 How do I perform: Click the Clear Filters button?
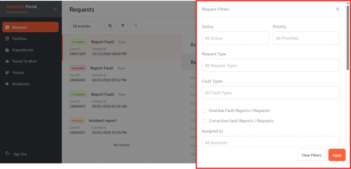(x=311, y=155)
